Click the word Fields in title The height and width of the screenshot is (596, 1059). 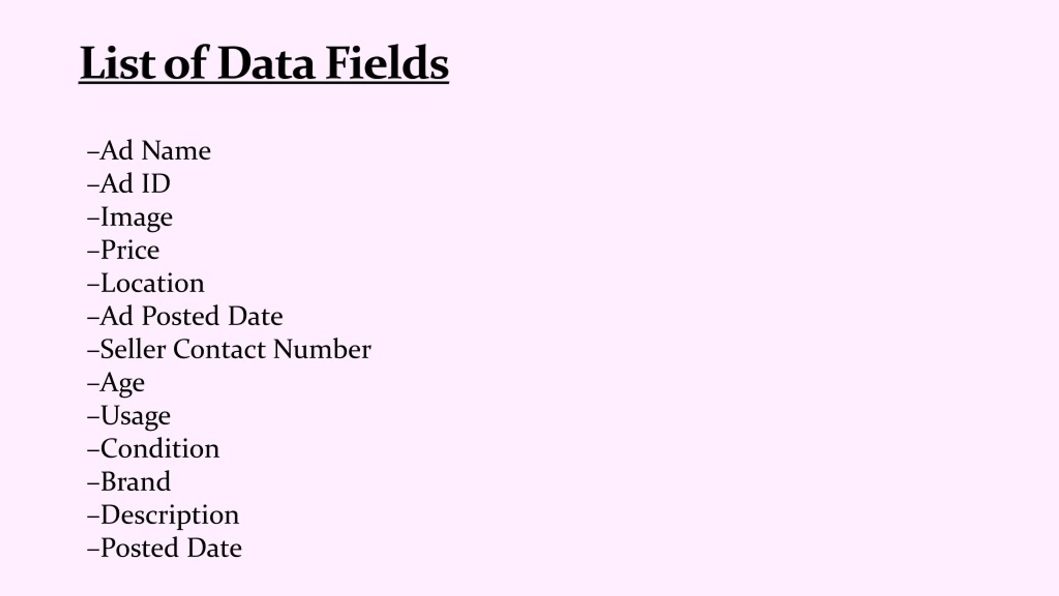(x=387, y=63)
